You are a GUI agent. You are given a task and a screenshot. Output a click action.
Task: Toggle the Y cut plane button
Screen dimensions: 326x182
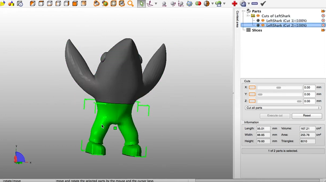pyautogui.click(x=252, y=94)
